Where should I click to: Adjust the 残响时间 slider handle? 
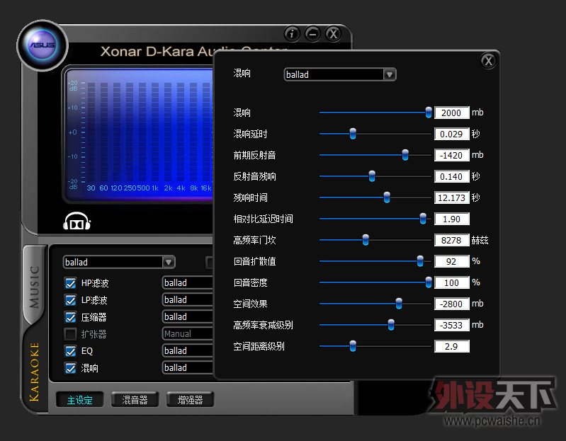[x=387, y=197]
